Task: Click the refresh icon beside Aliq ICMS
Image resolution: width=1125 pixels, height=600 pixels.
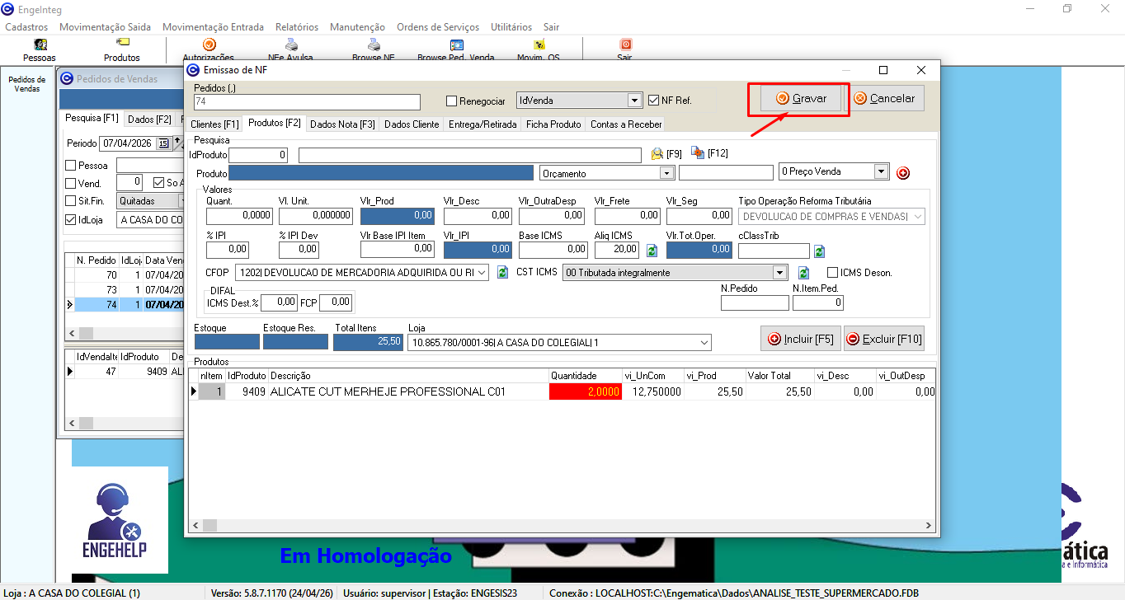Action: tap(652, 250)
